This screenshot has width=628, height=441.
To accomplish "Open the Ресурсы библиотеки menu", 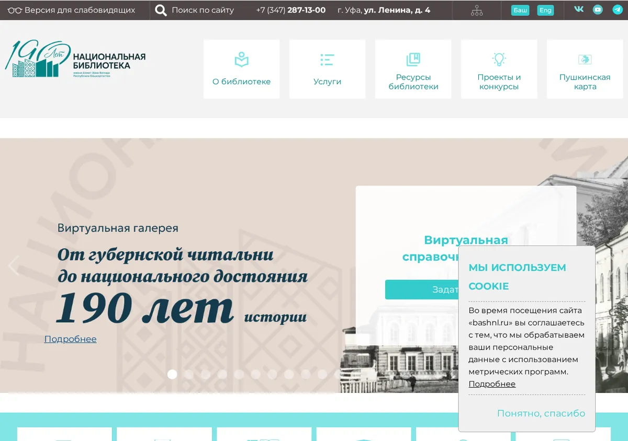I will click(413, 69).
